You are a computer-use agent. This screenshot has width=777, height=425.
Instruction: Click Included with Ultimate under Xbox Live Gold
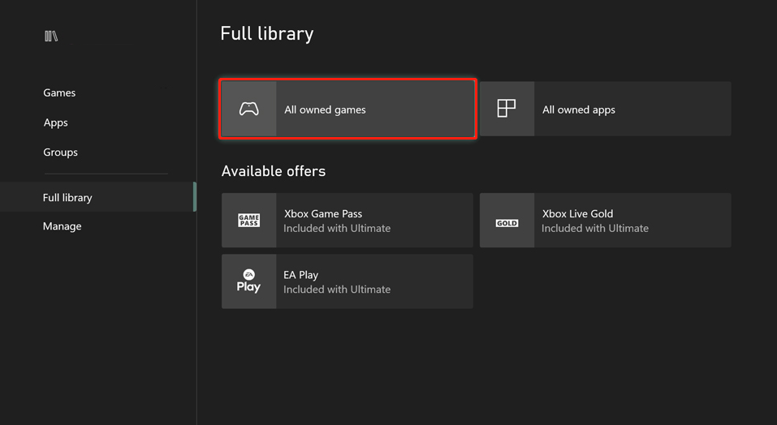pyautogui.click(x=595, y=229)
